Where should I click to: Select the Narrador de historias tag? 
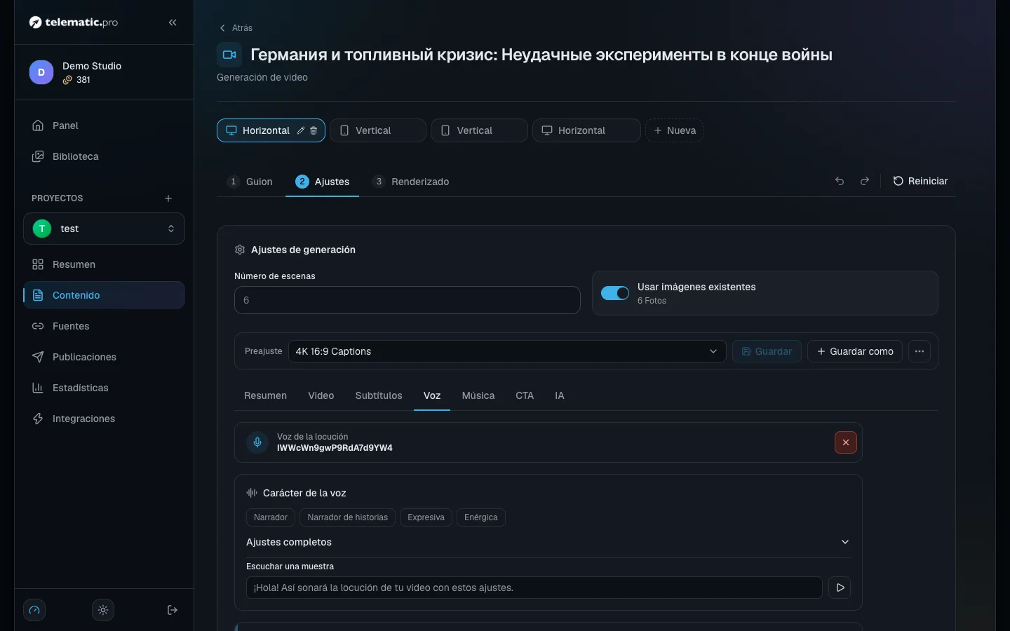click(348, 517)
